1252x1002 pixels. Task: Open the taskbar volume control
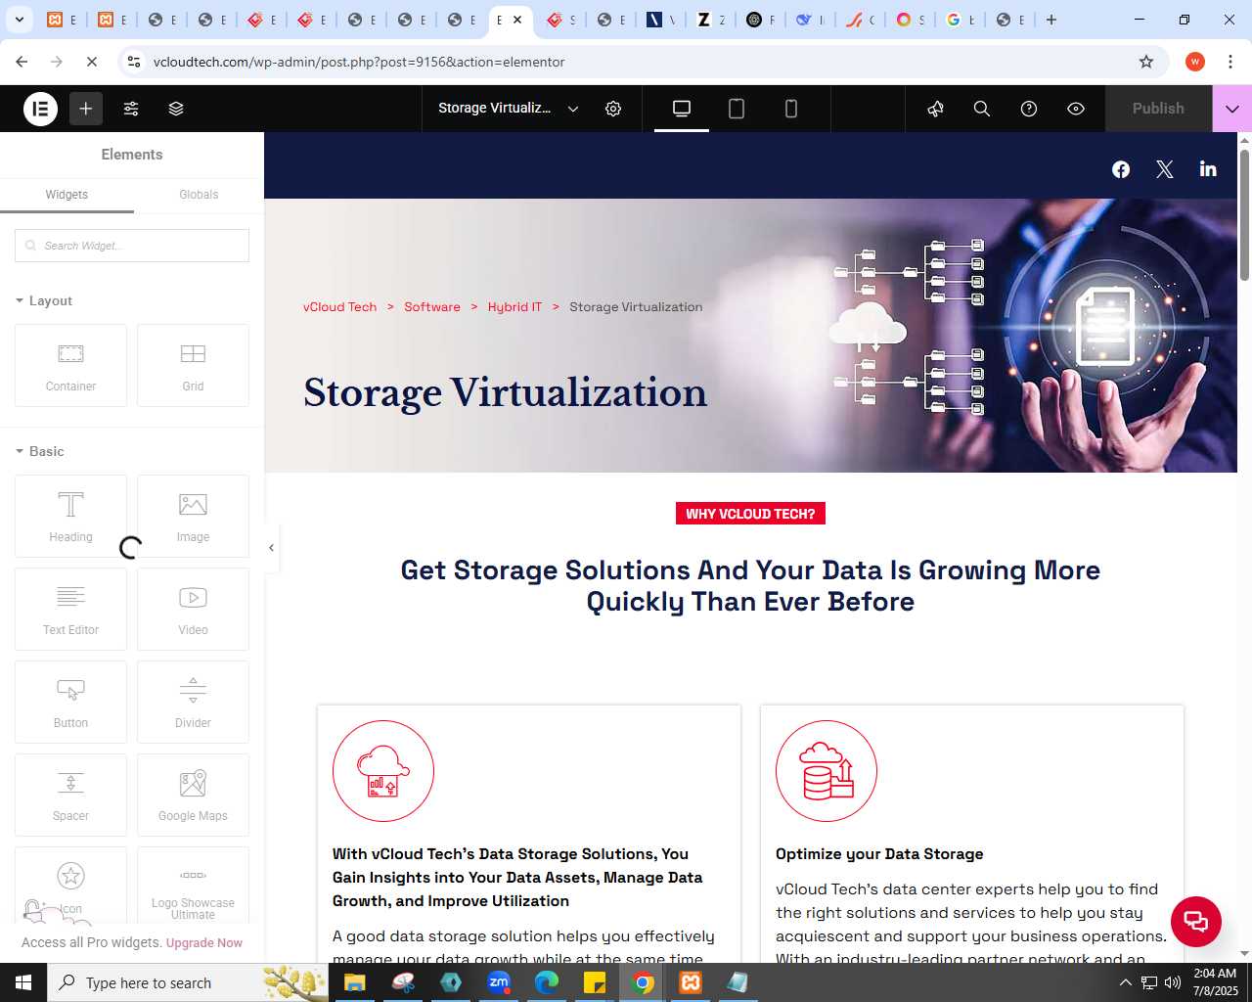click(x=1173, y=982)
